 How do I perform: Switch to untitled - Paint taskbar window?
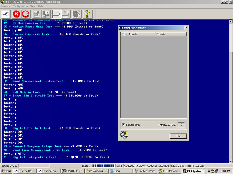pos(145,171)
